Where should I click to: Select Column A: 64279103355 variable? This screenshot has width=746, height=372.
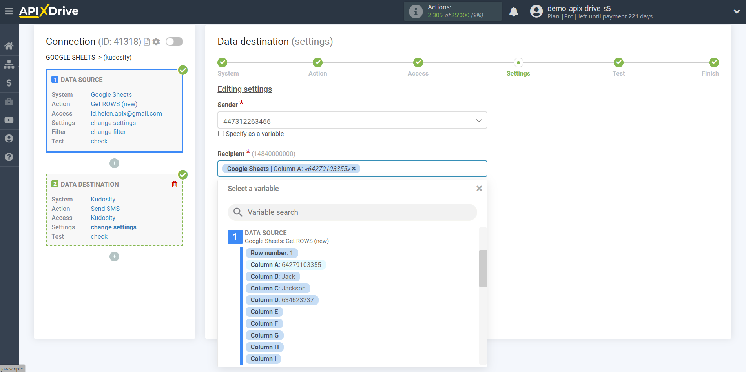pos(286,265)
